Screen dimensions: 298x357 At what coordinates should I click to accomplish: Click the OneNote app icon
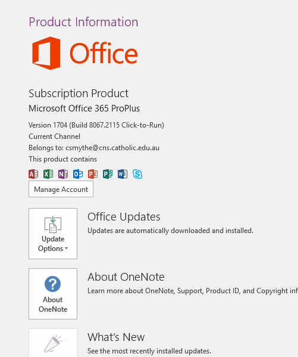click(x=63, y=174)
